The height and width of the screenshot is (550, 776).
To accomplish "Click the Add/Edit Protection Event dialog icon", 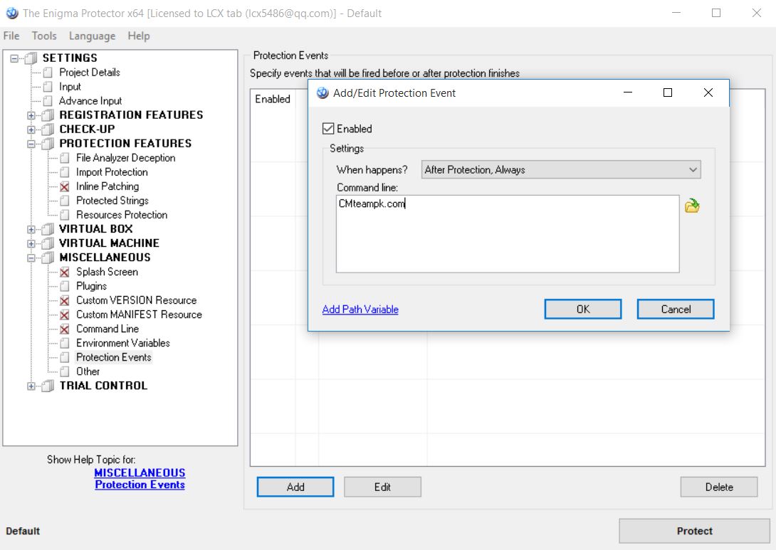I will coord(323,93).
